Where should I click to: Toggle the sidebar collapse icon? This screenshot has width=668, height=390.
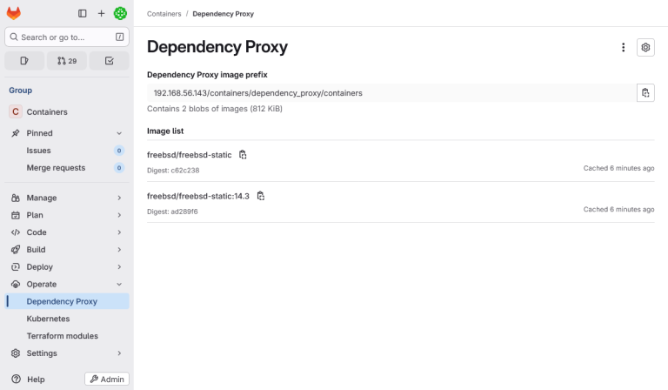pyautogui.click(x=83, y=13)
